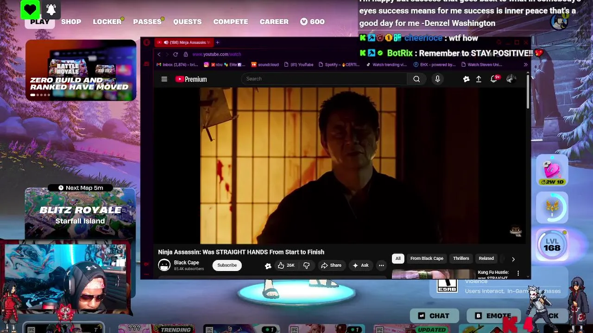Open the YouTube upload arrow icon
This screenshot has height=333, width=593.
pyautogui.click(x=479, y=79)
